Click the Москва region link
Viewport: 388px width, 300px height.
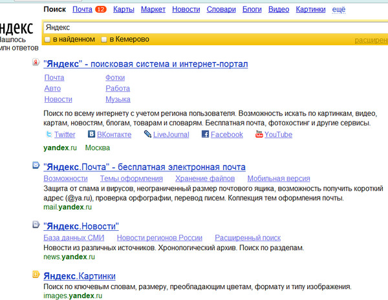tap(98, 147)
